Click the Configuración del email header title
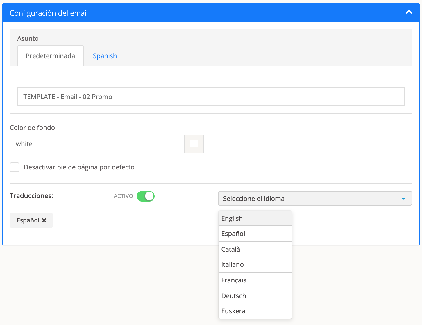 coord(49,13)
